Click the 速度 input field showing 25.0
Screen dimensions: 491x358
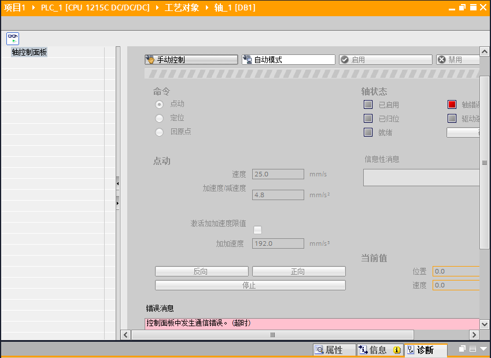278,174
